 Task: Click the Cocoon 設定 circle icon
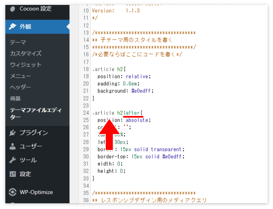13,9
